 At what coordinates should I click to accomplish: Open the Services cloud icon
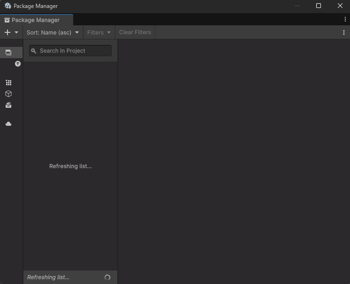pos(8,124)
